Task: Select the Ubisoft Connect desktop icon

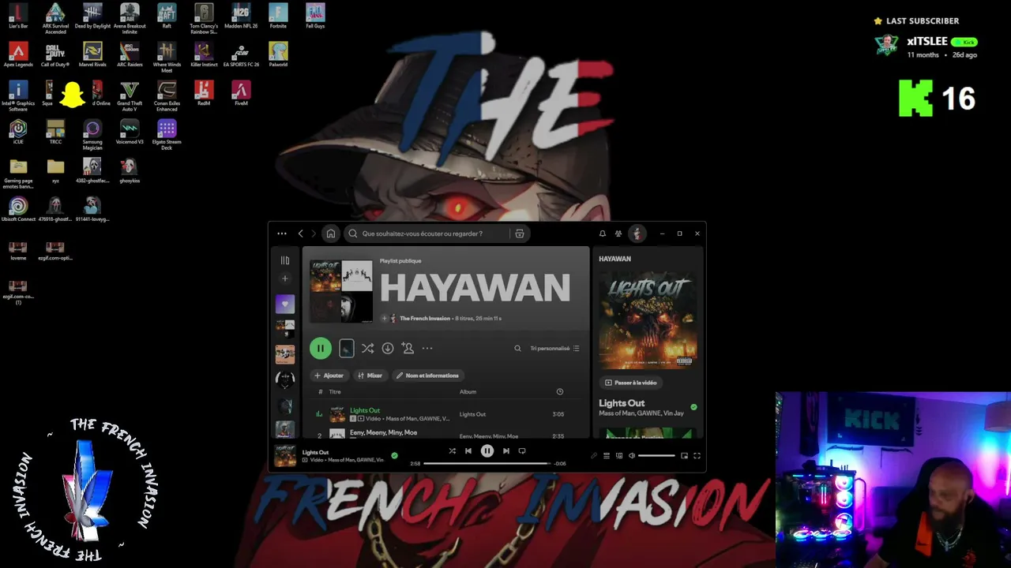Action: coord(18,210)
